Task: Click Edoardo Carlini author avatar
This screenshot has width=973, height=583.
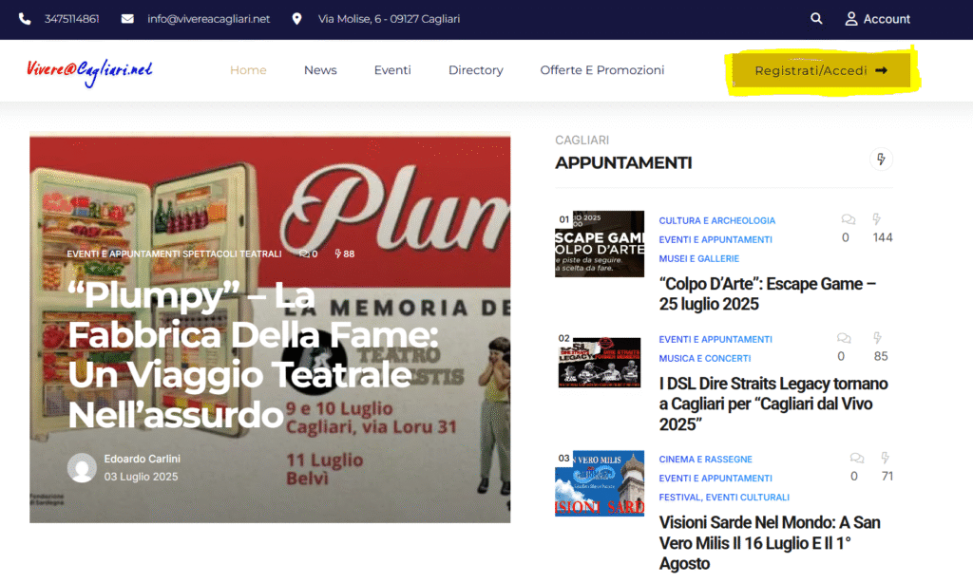Action: pos(82,468)
